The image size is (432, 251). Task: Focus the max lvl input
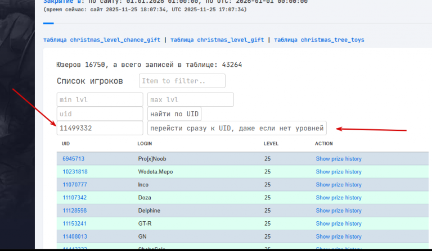pos(191,99)
